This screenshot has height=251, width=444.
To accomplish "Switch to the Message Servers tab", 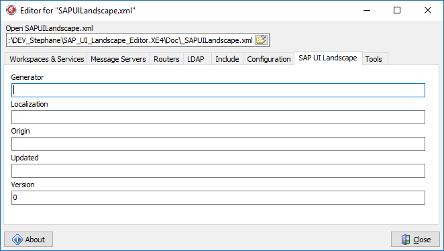I will (x=118, y=59).
